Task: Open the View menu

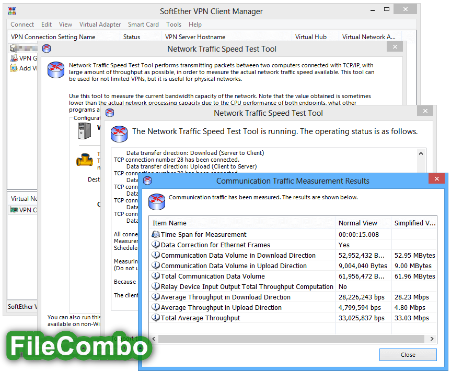Action: pyautogui.click(x=65, y=25)
